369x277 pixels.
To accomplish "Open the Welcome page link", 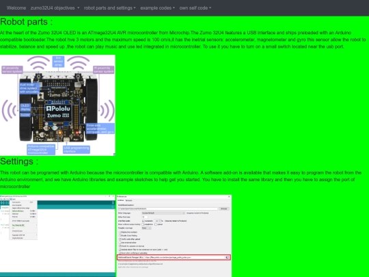I will pos(16,8).
